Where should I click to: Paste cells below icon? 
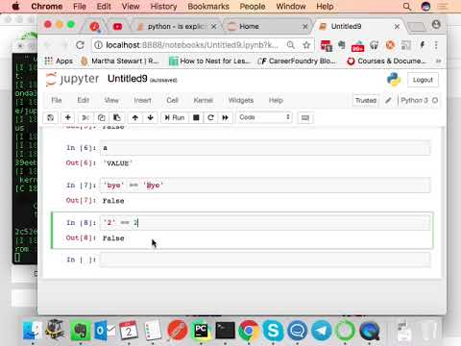point(117,117)
